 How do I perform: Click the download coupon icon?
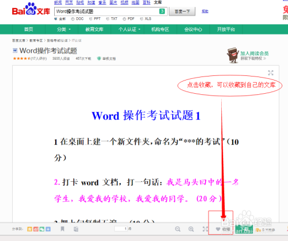click(258, 229)
